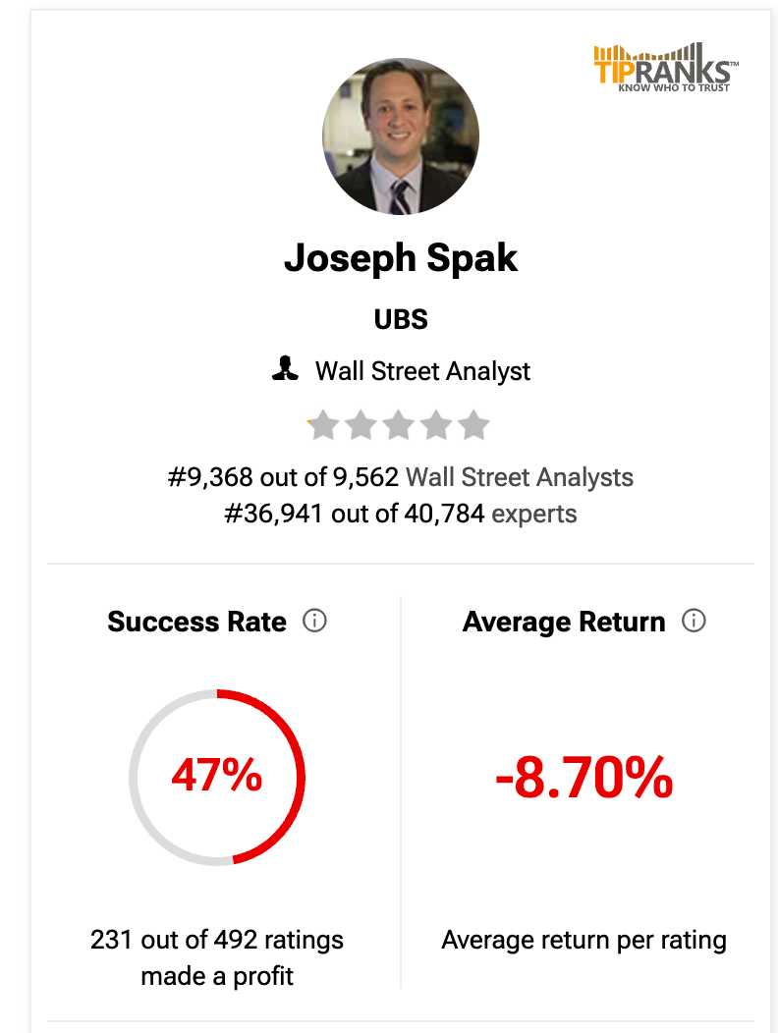This screenshot has height=1033, width=778.
Task: Click the Wall Street Analyst label
Action: tap(422, 371)
